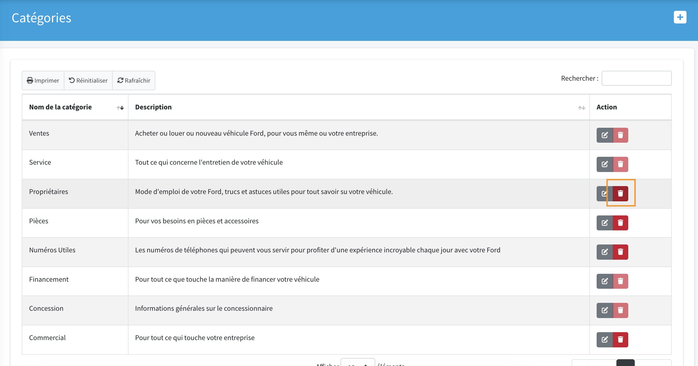This screenshot has height=366, width=698.
Task: Edit the Commercial category
Action: [605, 339]
